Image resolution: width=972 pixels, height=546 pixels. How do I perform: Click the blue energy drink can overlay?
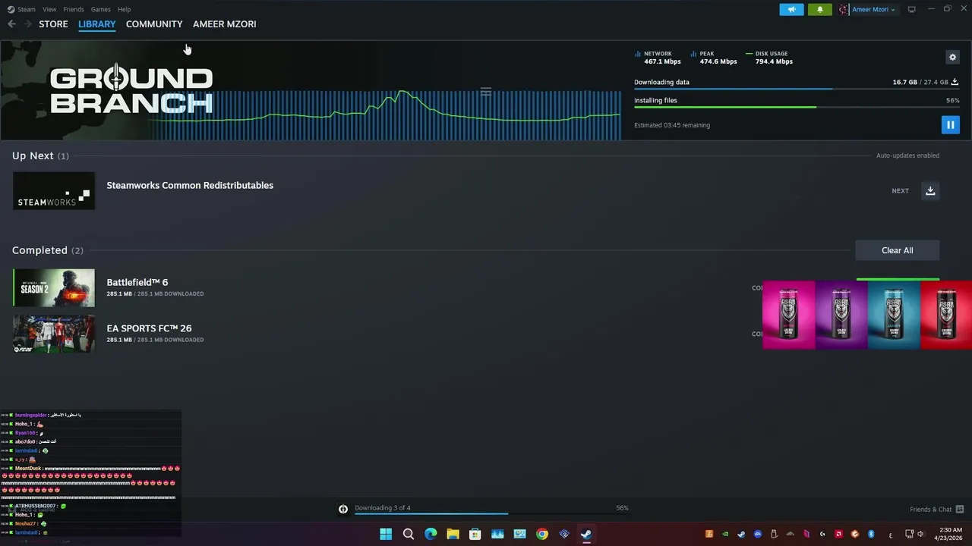[894, 315]
